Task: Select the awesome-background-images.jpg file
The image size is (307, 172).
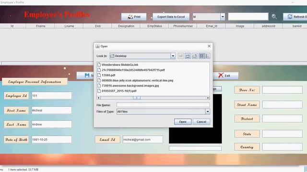Action: [x=128, y=86]
